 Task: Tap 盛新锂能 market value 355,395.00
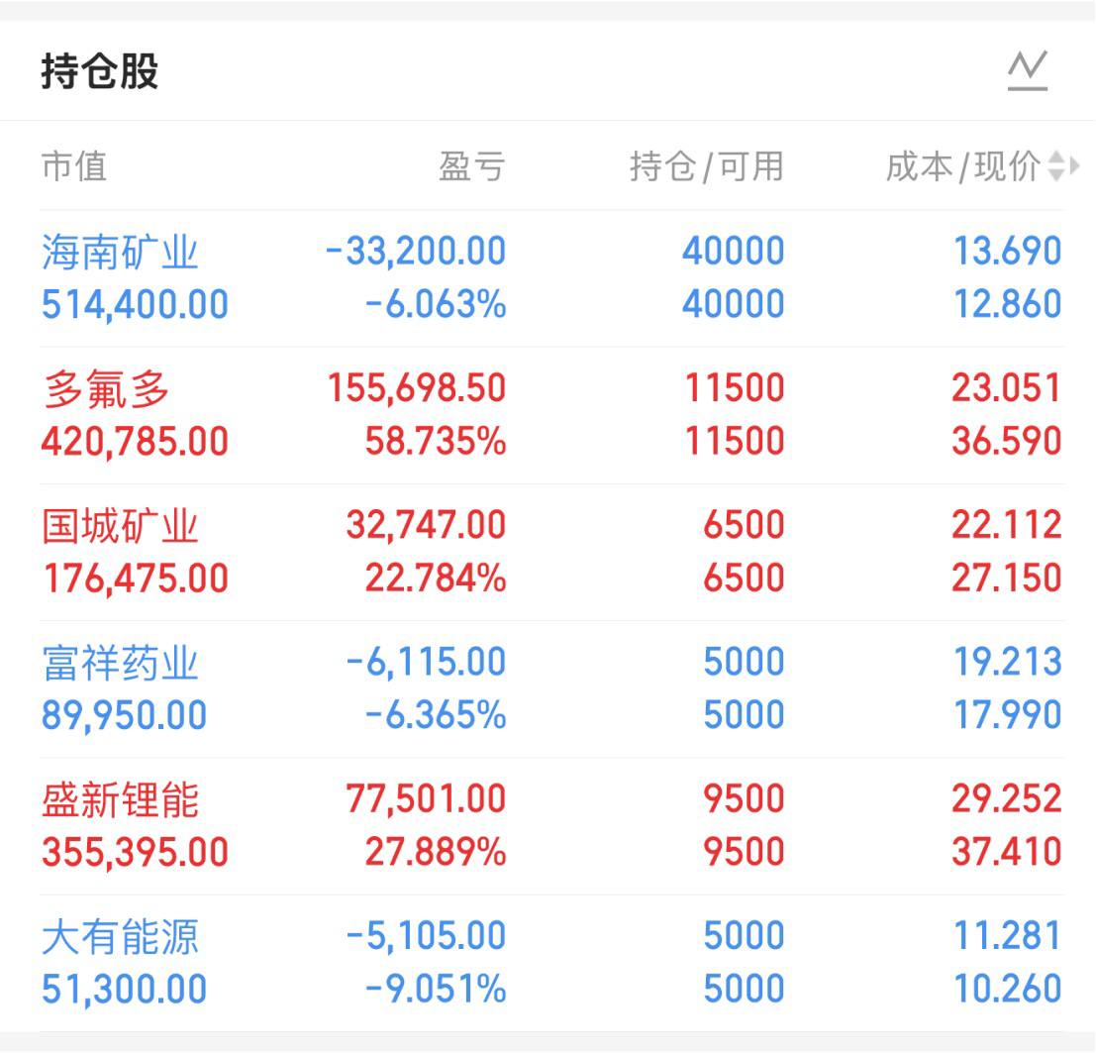click(135, 852)
